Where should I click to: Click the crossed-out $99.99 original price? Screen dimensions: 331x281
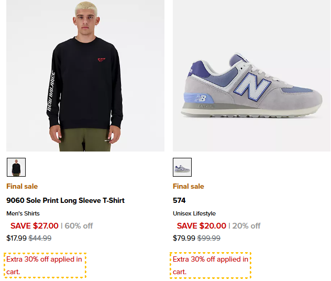[x=209, y=238]
